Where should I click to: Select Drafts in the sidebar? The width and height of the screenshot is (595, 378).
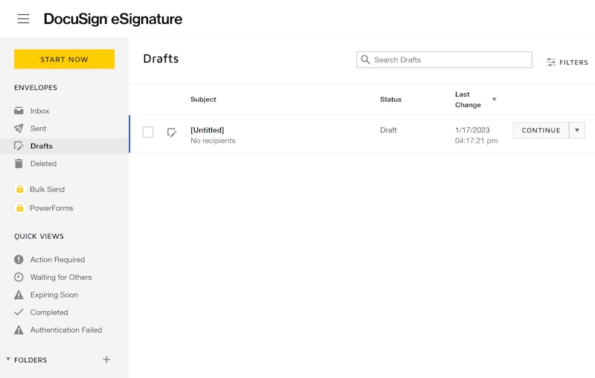pyautogui.click(x=65, y=146)
